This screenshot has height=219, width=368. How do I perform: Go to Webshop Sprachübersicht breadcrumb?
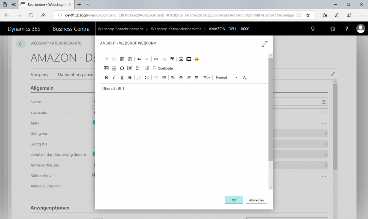pyautogui.click(x=120, y=29)
